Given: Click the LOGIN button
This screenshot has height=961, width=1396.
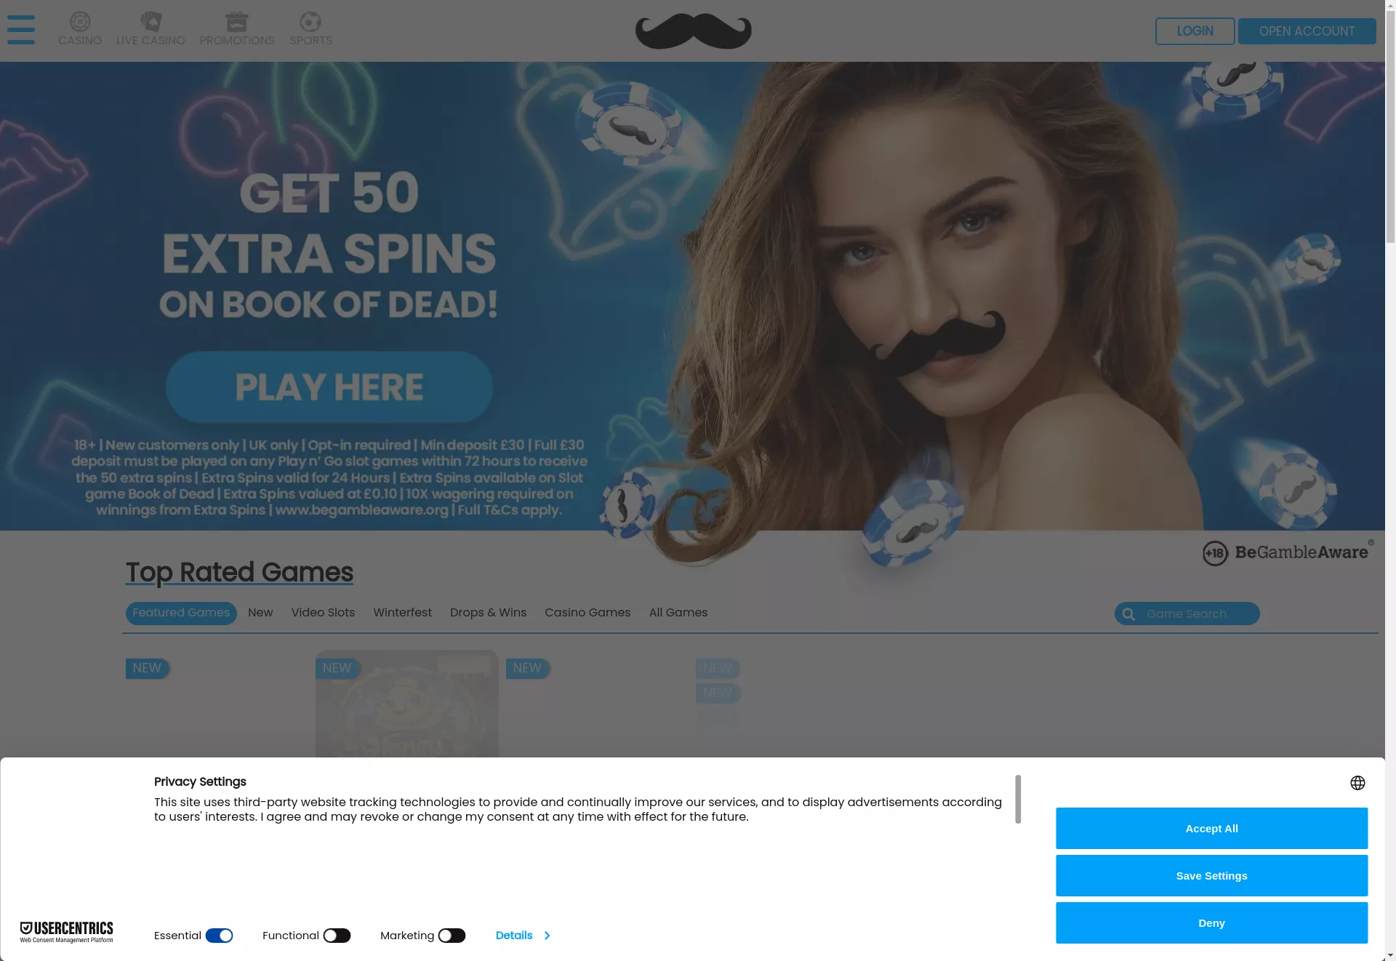Looking at the screenshot, I should (1195, 31).
